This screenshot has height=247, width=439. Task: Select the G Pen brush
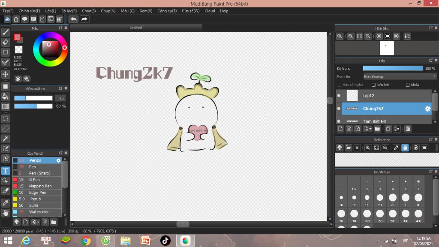37,180
